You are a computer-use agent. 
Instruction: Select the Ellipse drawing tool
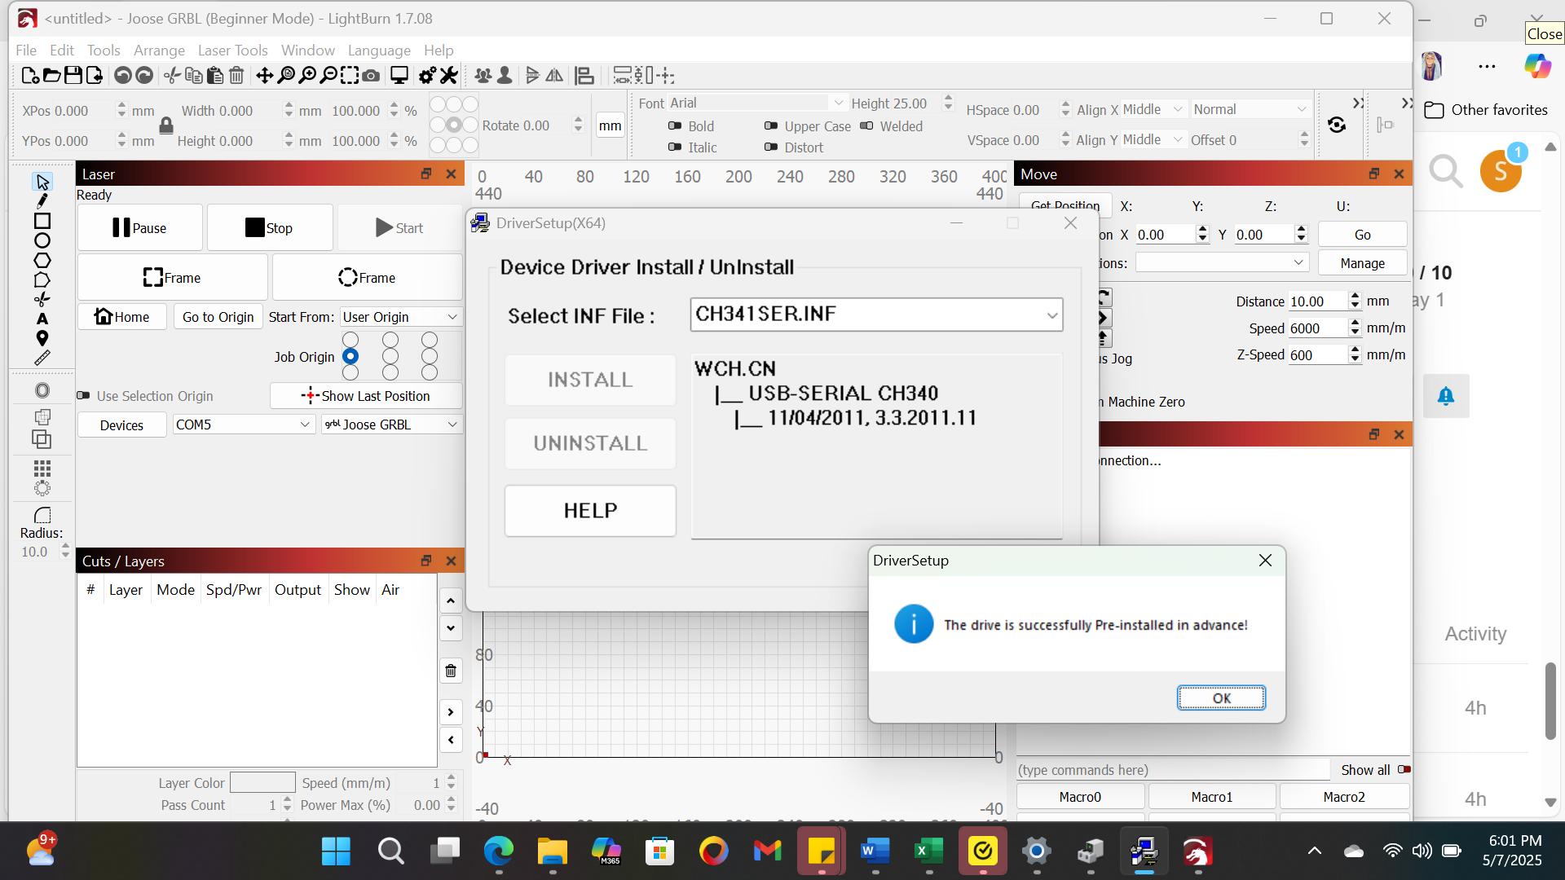point(42,240)
